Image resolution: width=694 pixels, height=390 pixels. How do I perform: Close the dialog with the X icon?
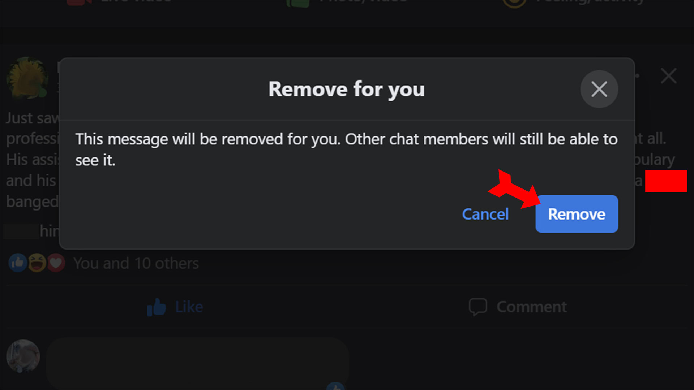point(599,89)
